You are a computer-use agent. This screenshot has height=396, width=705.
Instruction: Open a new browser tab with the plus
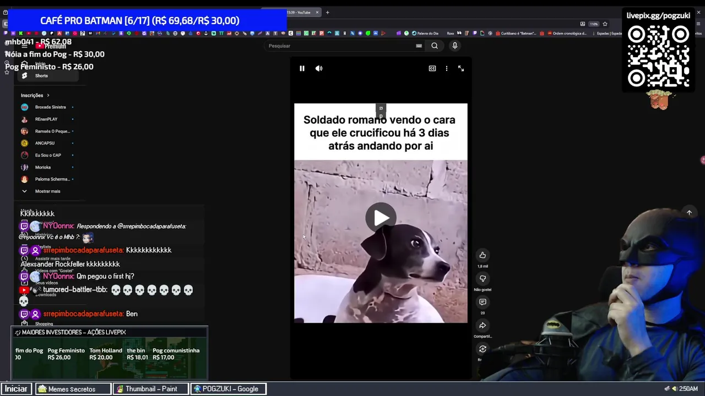click(327, 12)
